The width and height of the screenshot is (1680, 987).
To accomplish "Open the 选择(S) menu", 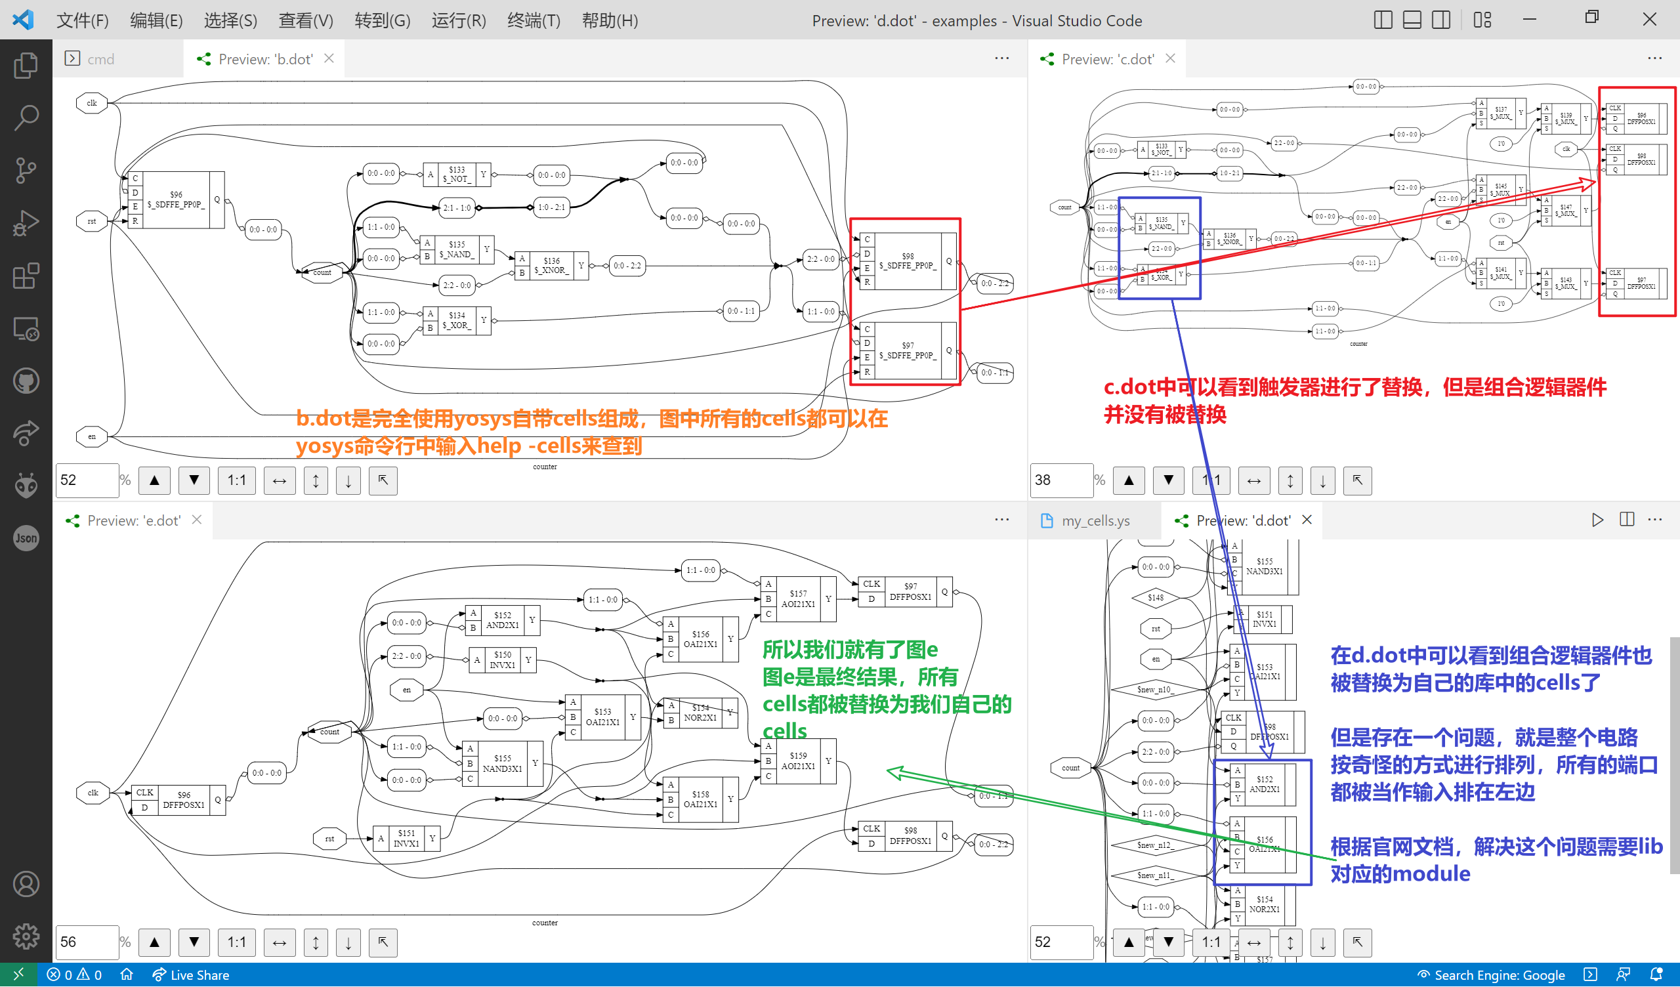I will point(230,20).
